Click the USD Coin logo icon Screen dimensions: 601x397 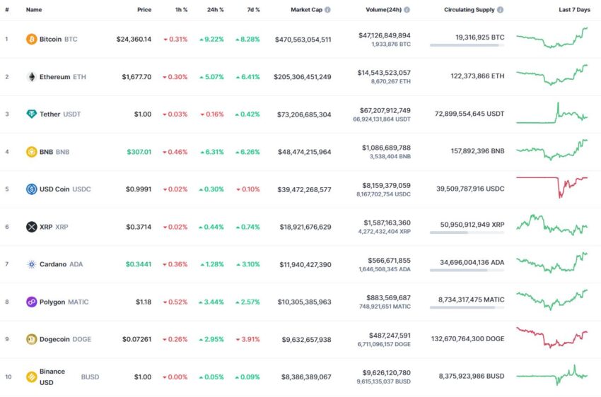[x=31, y=189]
